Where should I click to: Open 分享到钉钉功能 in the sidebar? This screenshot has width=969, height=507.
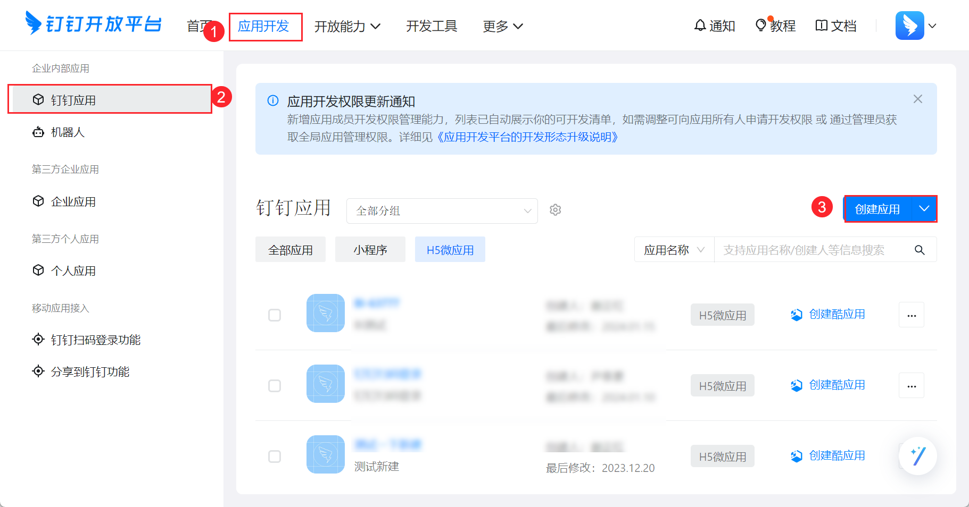pyautogui.click(x=112, y=371)
